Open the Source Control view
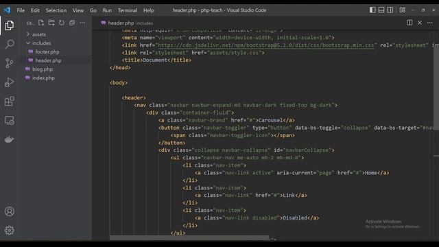 point(9,63)
